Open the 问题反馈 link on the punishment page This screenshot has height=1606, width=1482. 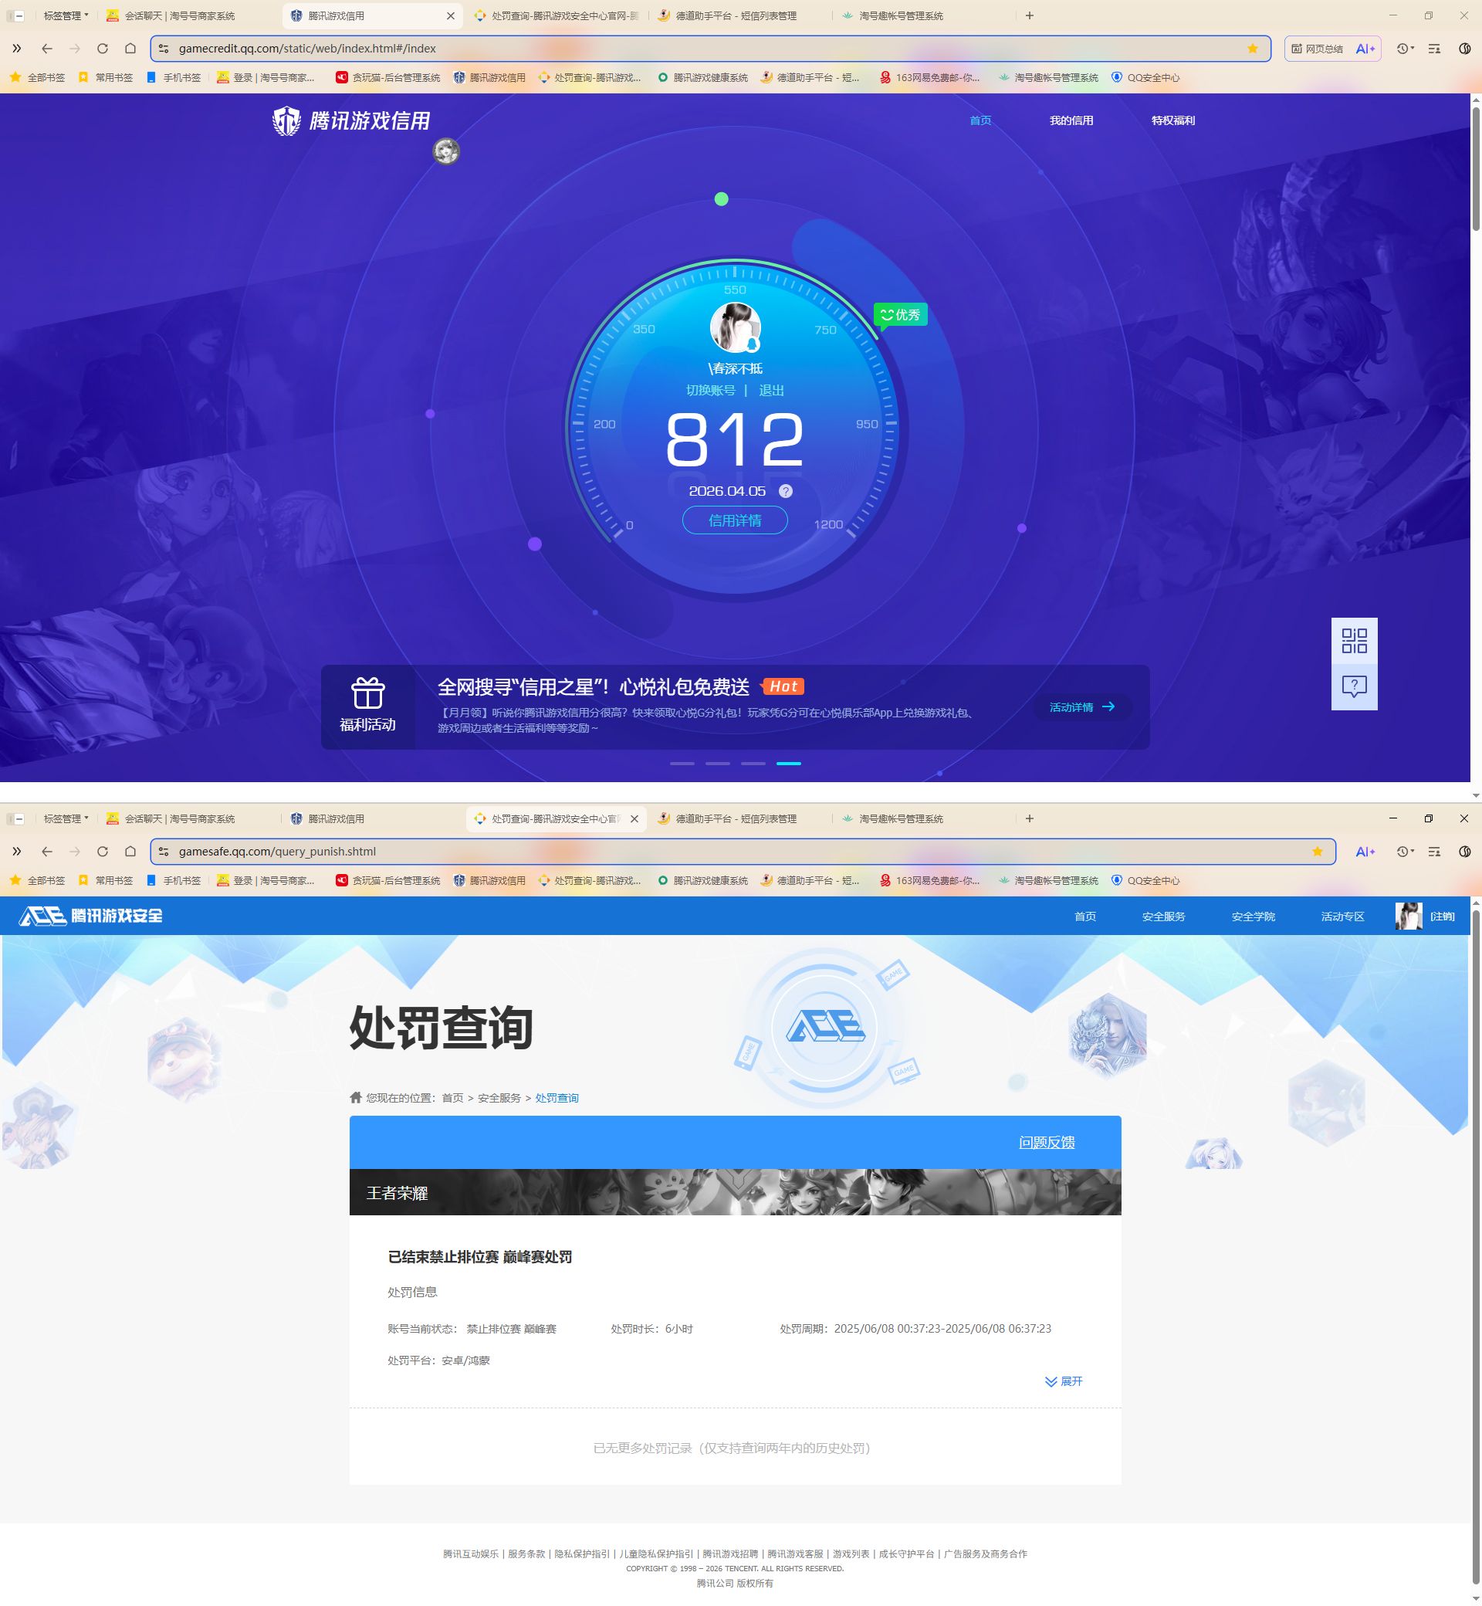point(1048,1142)
